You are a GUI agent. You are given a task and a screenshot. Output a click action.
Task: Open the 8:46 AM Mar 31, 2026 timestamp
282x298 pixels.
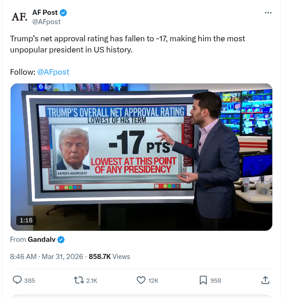point(46,256)
